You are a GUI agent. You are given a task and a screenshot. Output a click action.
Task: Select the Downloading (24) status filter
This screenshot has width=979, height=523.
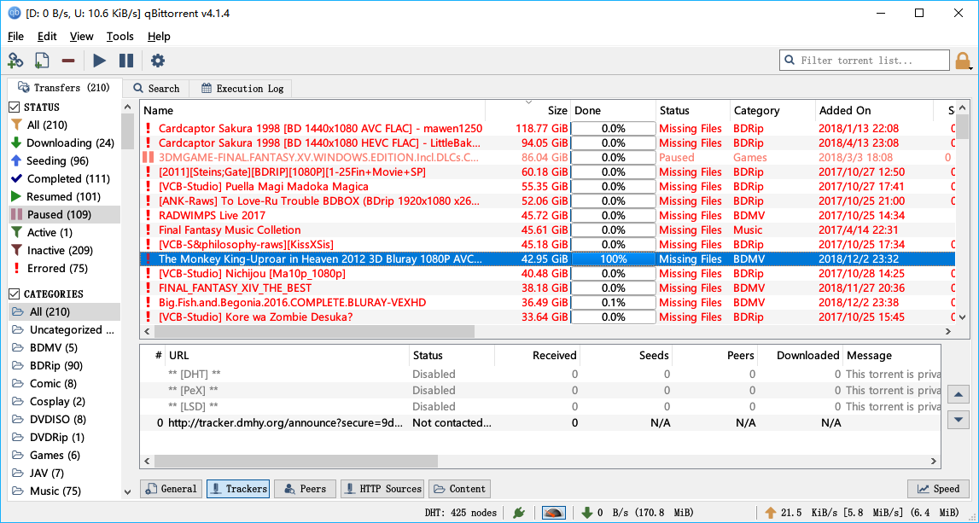(64, 143)
